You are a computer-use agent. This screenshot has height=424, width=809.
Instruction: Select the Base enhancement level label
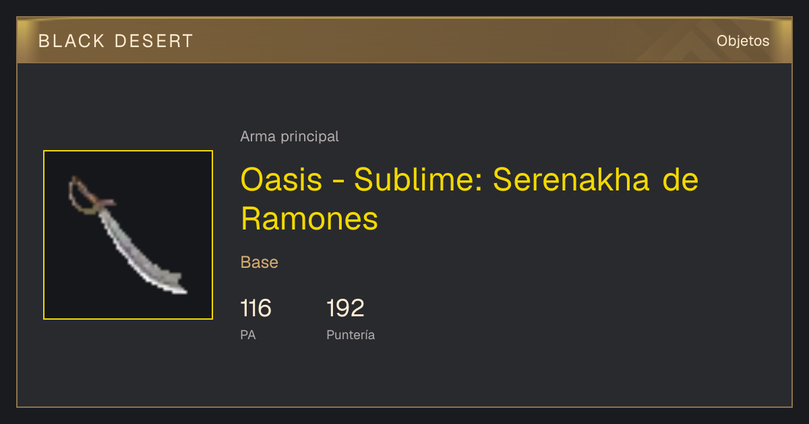(x=260, y=262)
